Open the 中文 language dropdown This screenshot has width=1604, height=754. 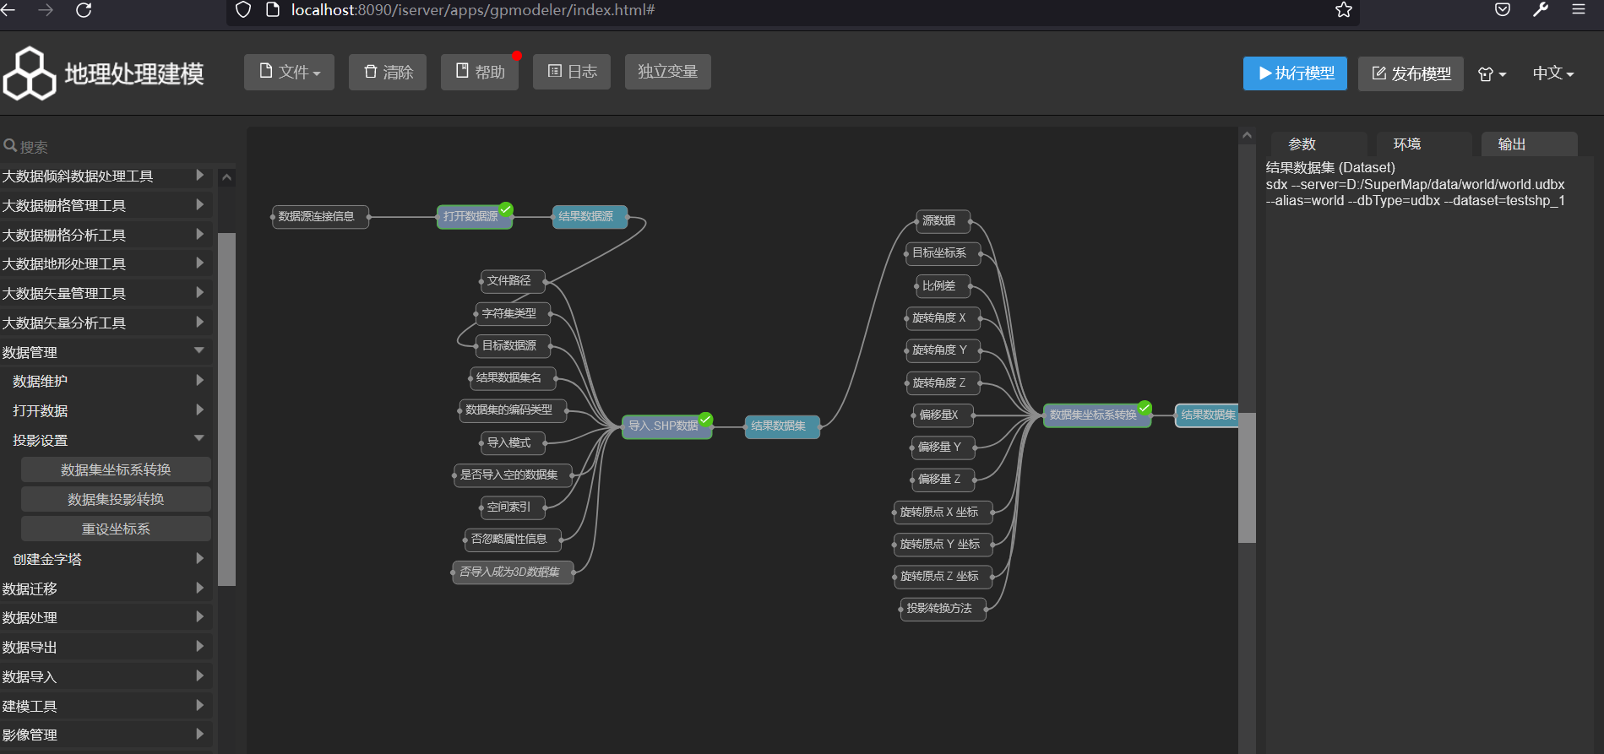1552,73
